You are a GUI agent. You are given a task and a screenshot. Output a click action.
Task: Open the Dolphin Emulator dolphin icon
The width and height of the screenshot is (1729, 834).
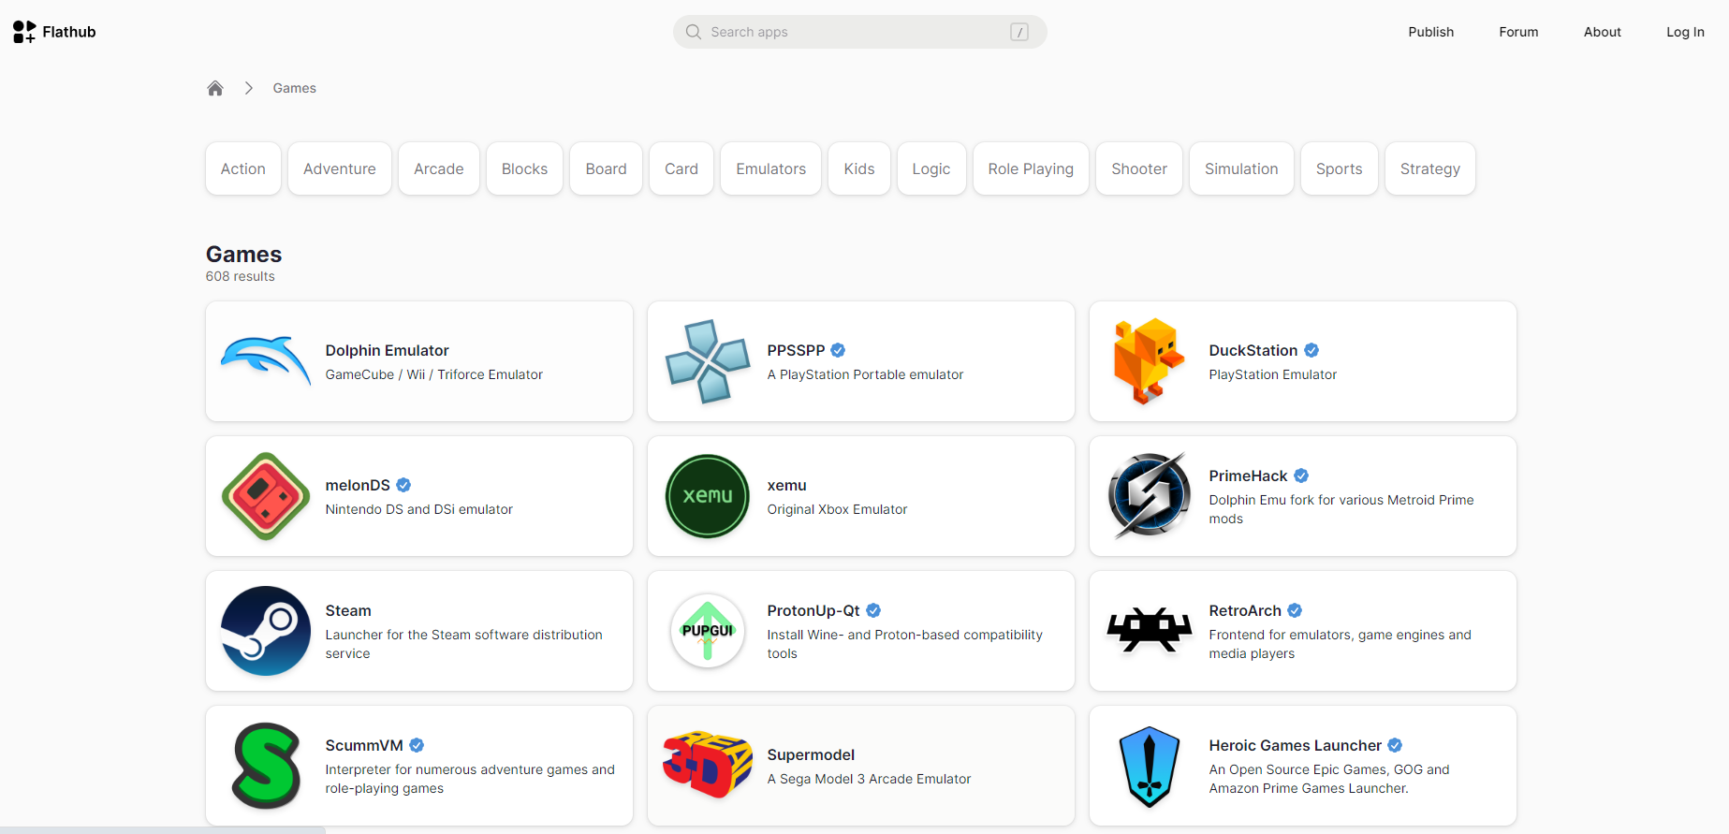coord(266,361)
